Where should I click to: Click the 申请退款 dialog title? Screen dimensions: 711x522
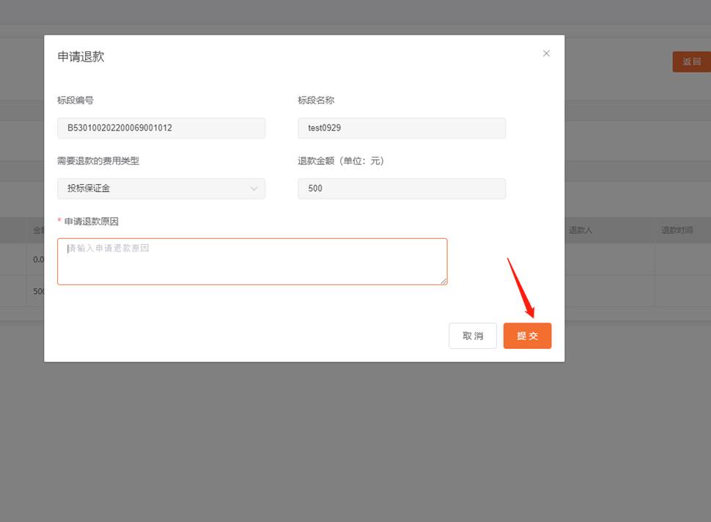81,56
